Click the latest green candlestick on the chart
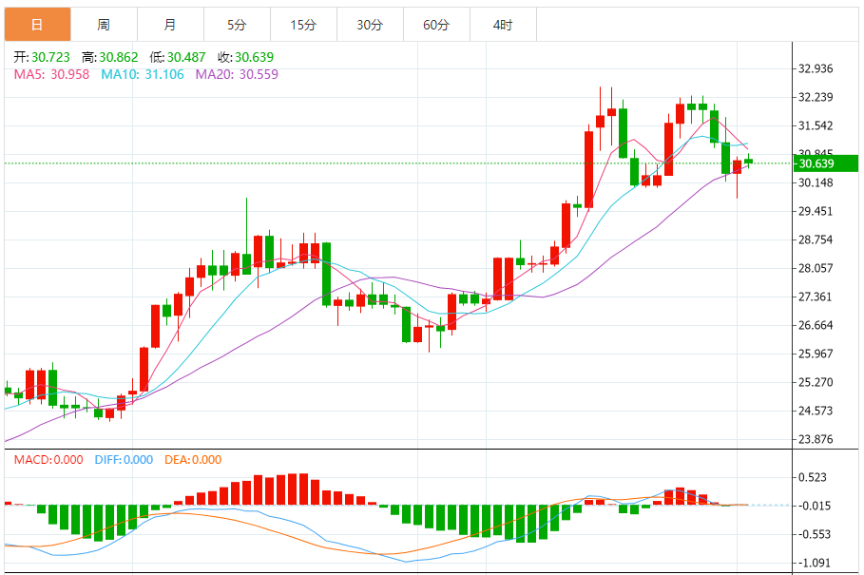 pyautogui.click(x=748, y=162)
